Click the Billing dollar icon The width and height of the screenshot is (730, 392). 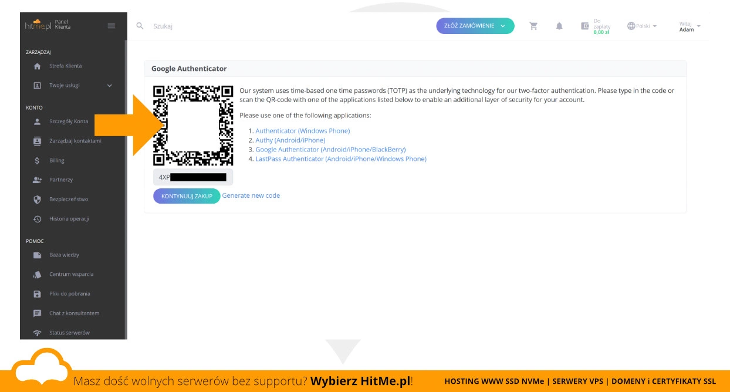(x=38, y=161)
